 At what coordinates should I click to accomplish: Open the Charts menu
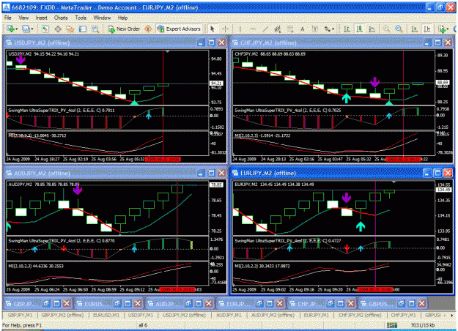click(61, 18)
